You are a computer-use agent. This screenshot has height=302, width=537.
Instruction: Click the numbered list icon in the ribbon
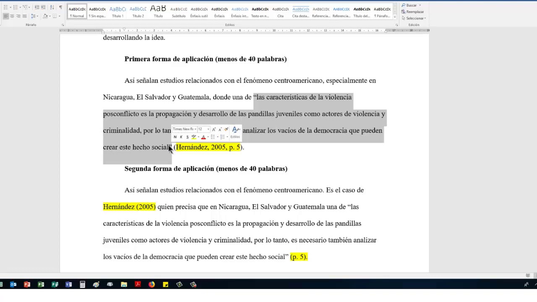(x=16, y=7)
